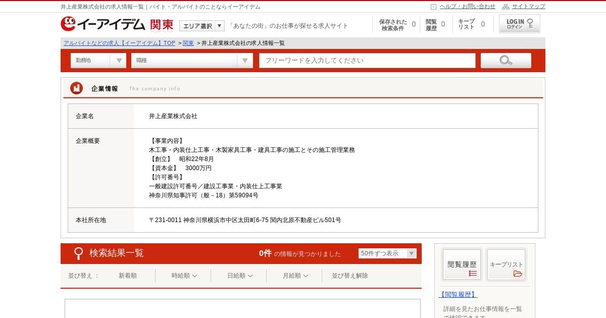The image size is (606, 318).
Task: Expand the 日給順 sort option
Action: (x=239, y=276)
